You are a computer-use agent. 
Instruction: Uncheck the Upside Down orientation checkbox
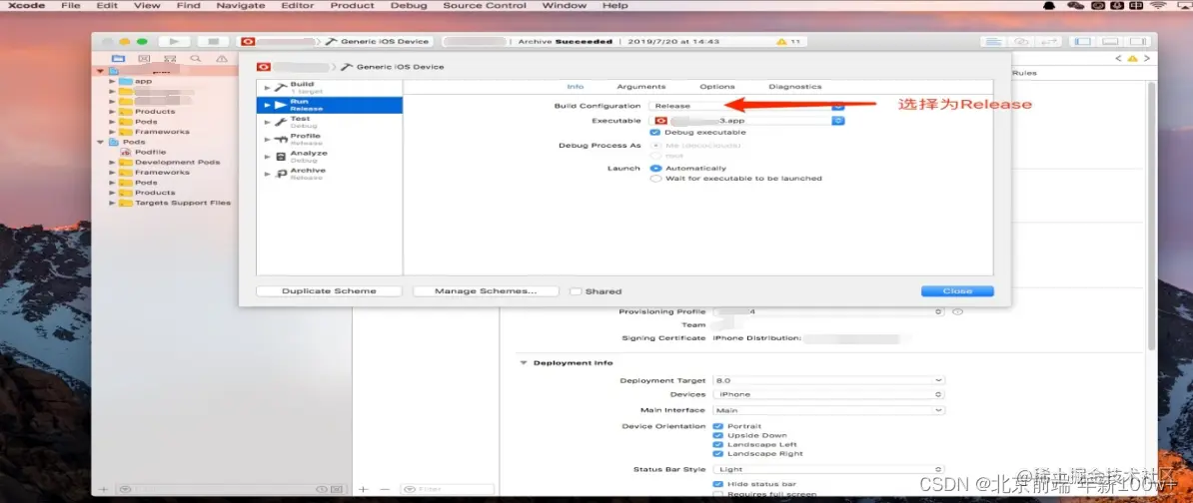(x=718, y=435)
